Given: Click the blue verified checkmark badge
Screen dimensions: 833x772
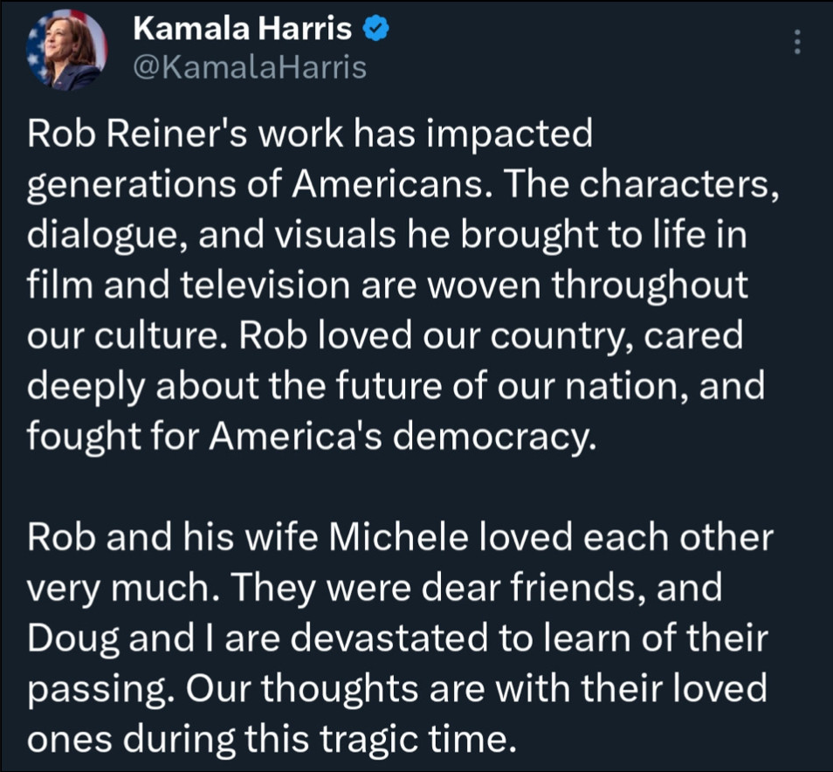Looking at the screenshot, I should [x=375, y=31].
